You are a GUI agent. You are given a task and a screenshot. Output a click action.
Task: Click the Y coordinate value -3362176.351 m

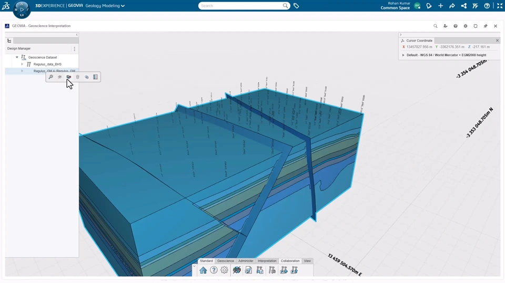451,47
